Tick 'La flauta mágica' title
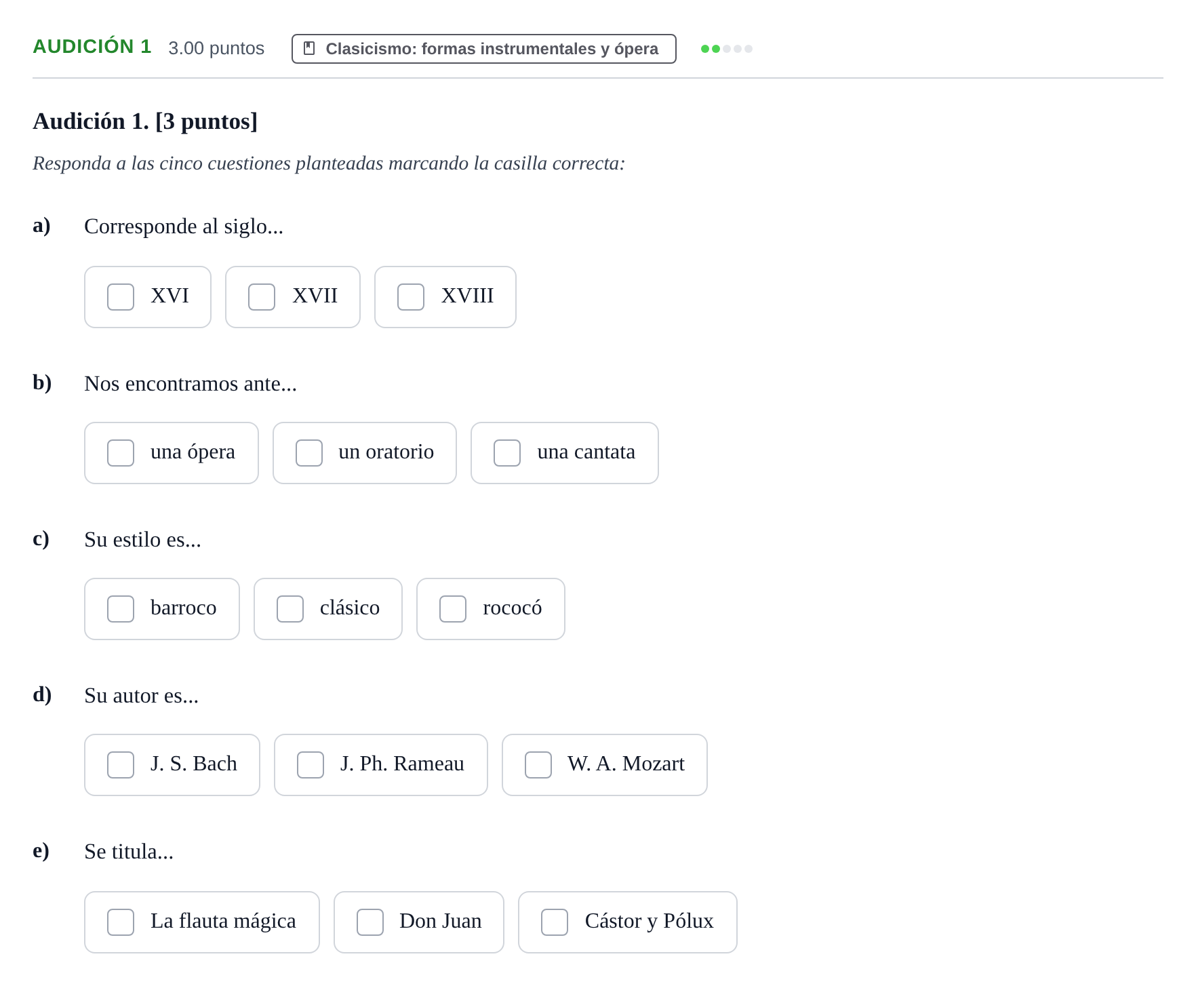 click(x=121, y=922)
